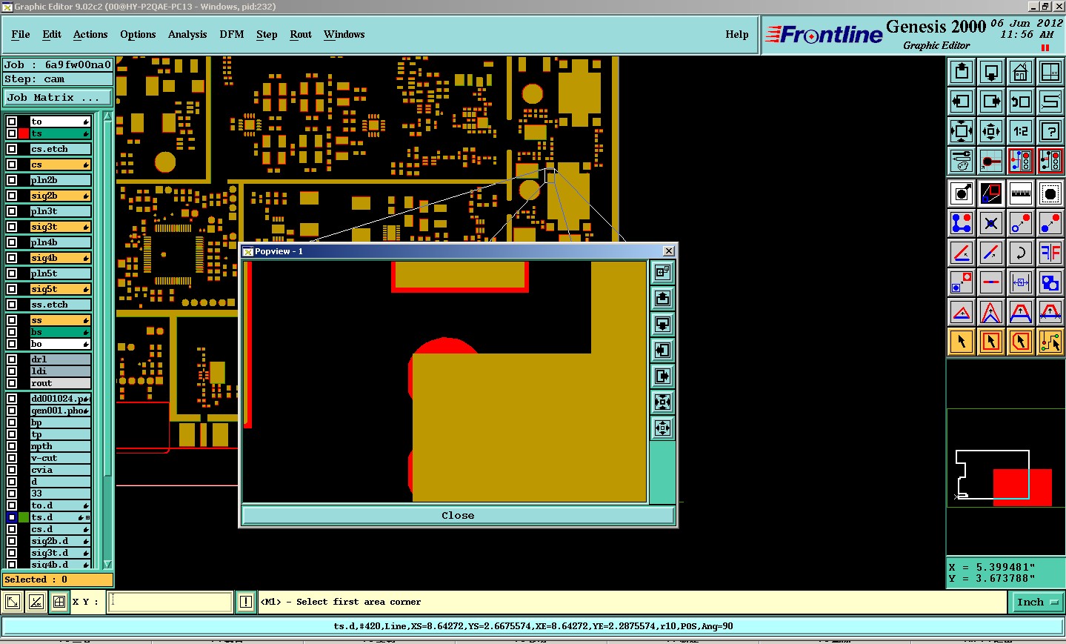Open the Analysis menu
This screenshot has width=1066, height=644.
[x=187, y=35]
